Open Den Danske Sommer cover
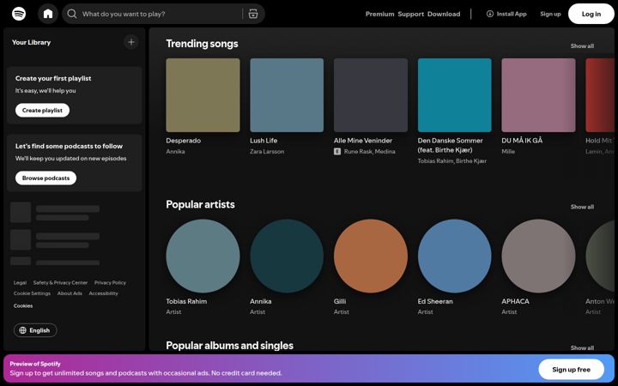Image resolution: width=618 pixels, height=386 pixels. click(x=454, y=95)
